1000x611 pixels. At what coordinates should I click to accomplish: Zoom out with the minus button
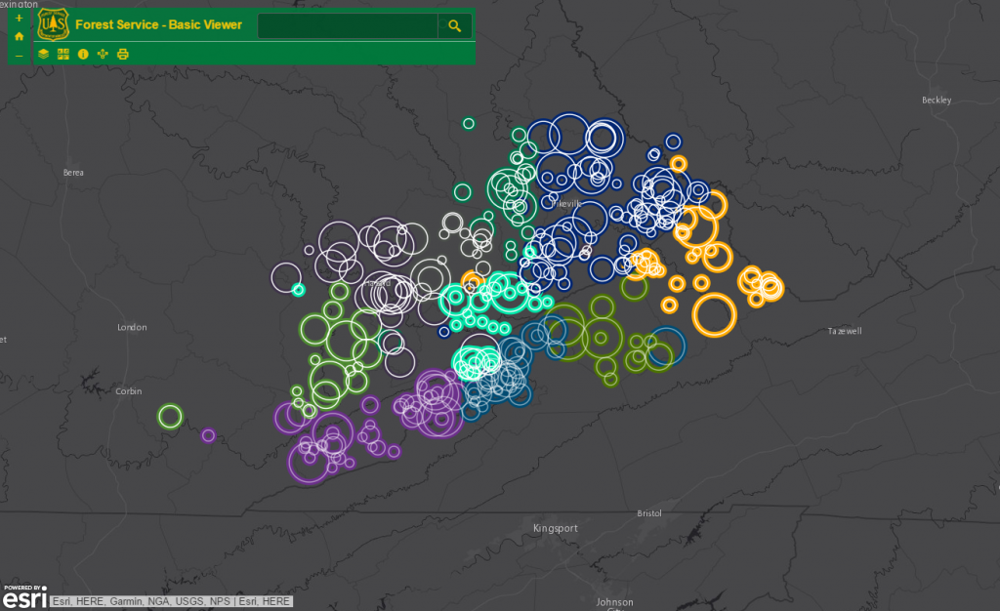tap(20, 56)
